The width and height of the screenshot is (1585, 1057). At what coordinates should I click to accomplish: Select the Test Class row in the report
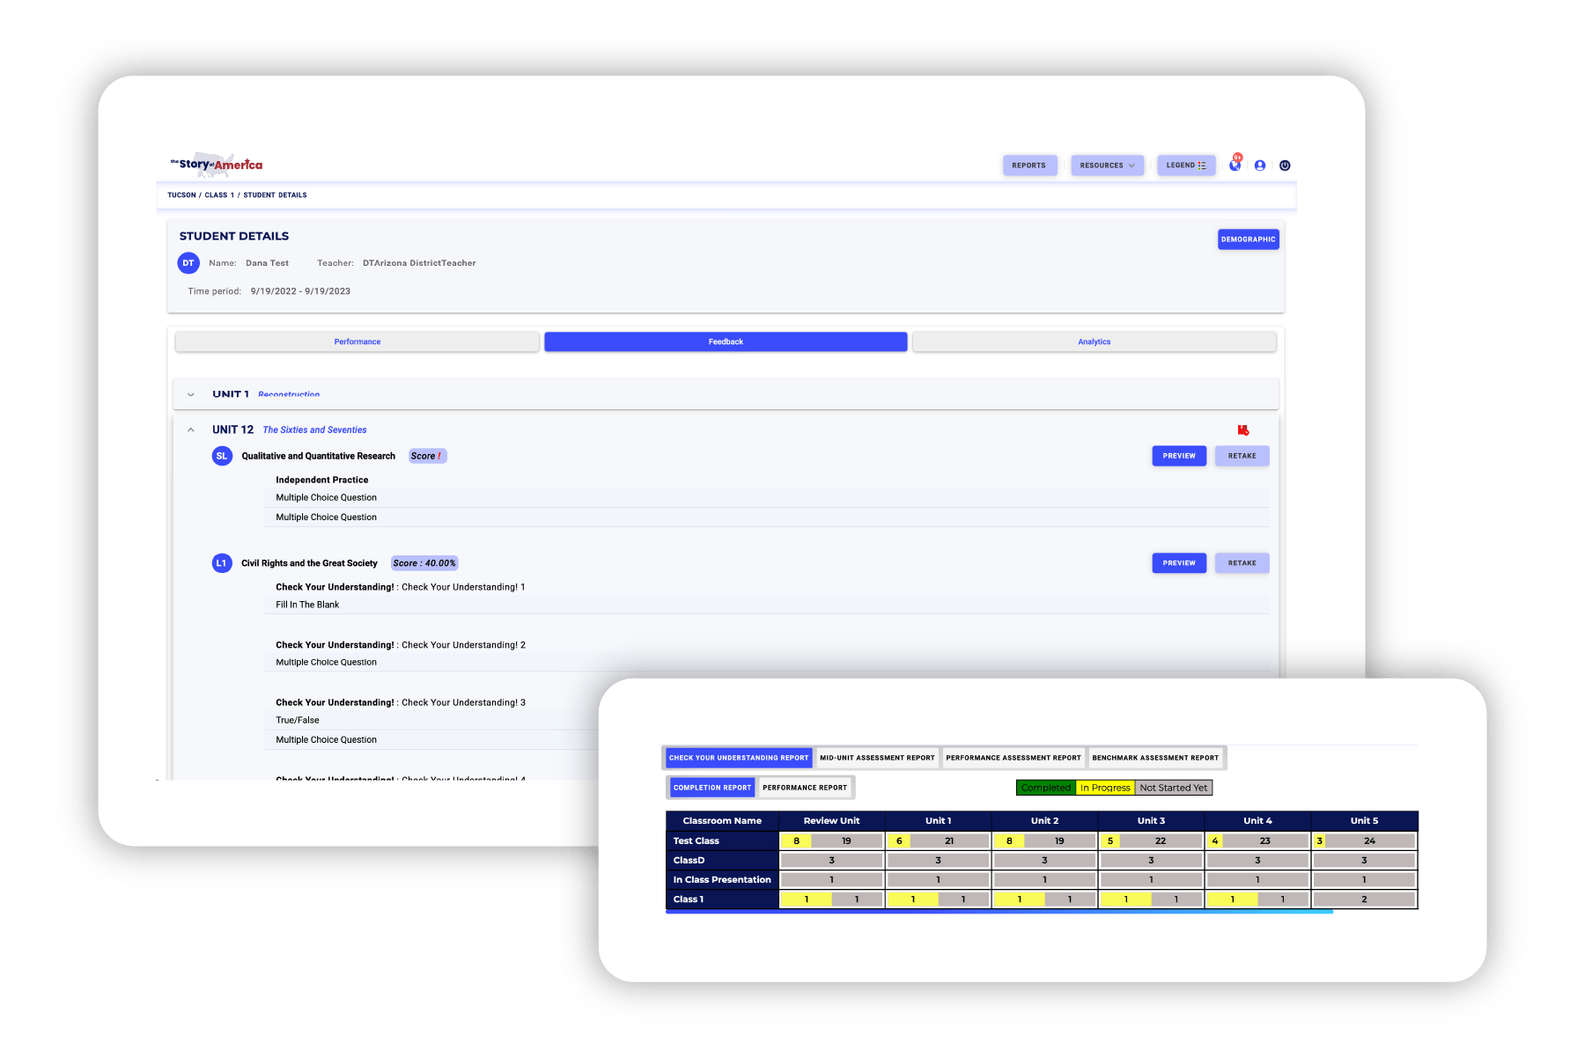click(696, 840)
